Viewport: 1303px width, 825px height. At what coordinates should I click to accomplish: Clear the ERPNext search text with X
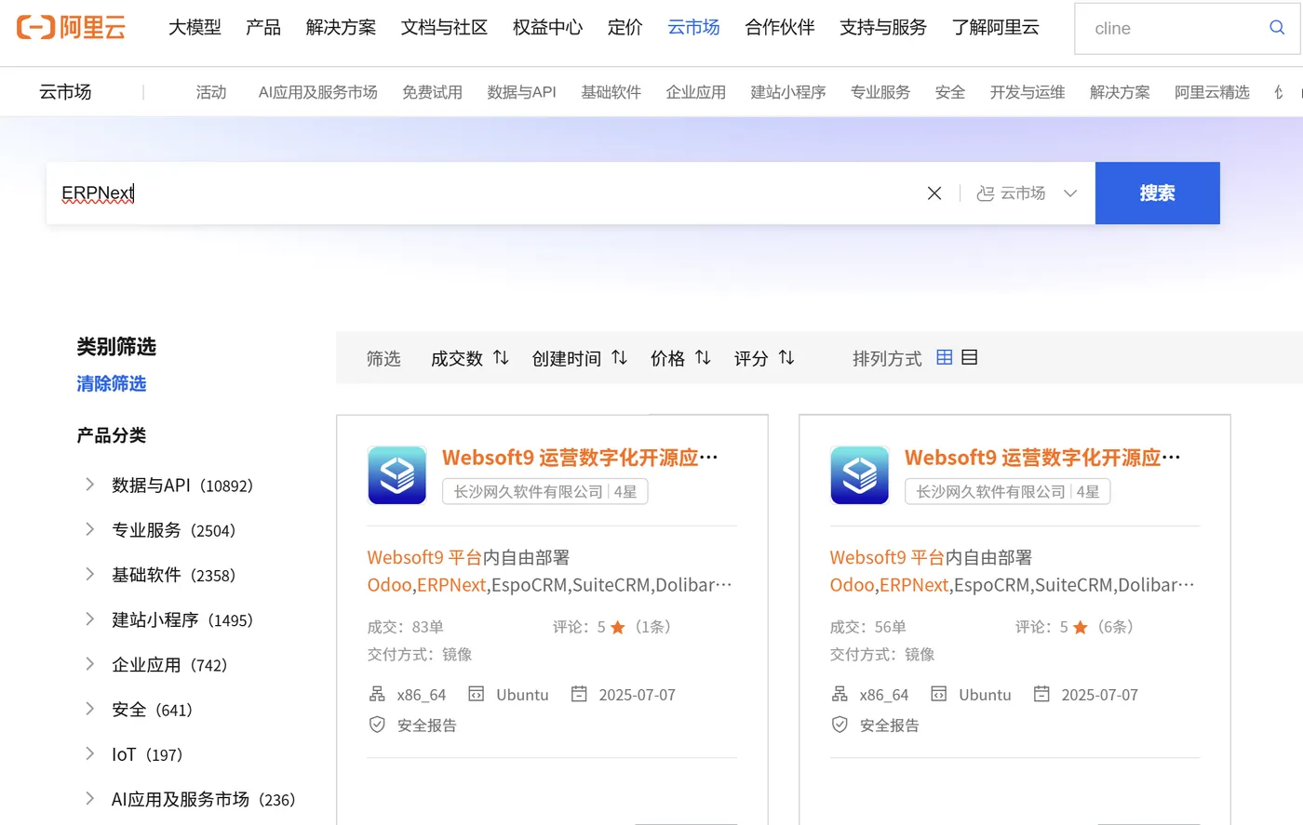934,193
